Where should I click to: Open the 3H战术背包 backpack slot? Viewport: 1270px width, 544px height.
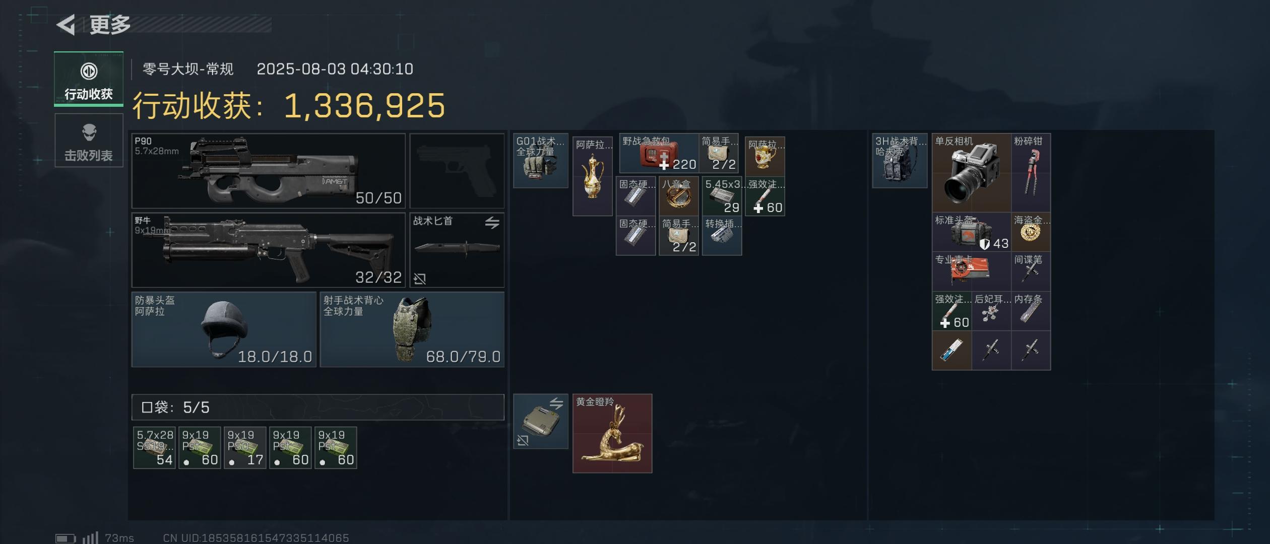point(900,161)
